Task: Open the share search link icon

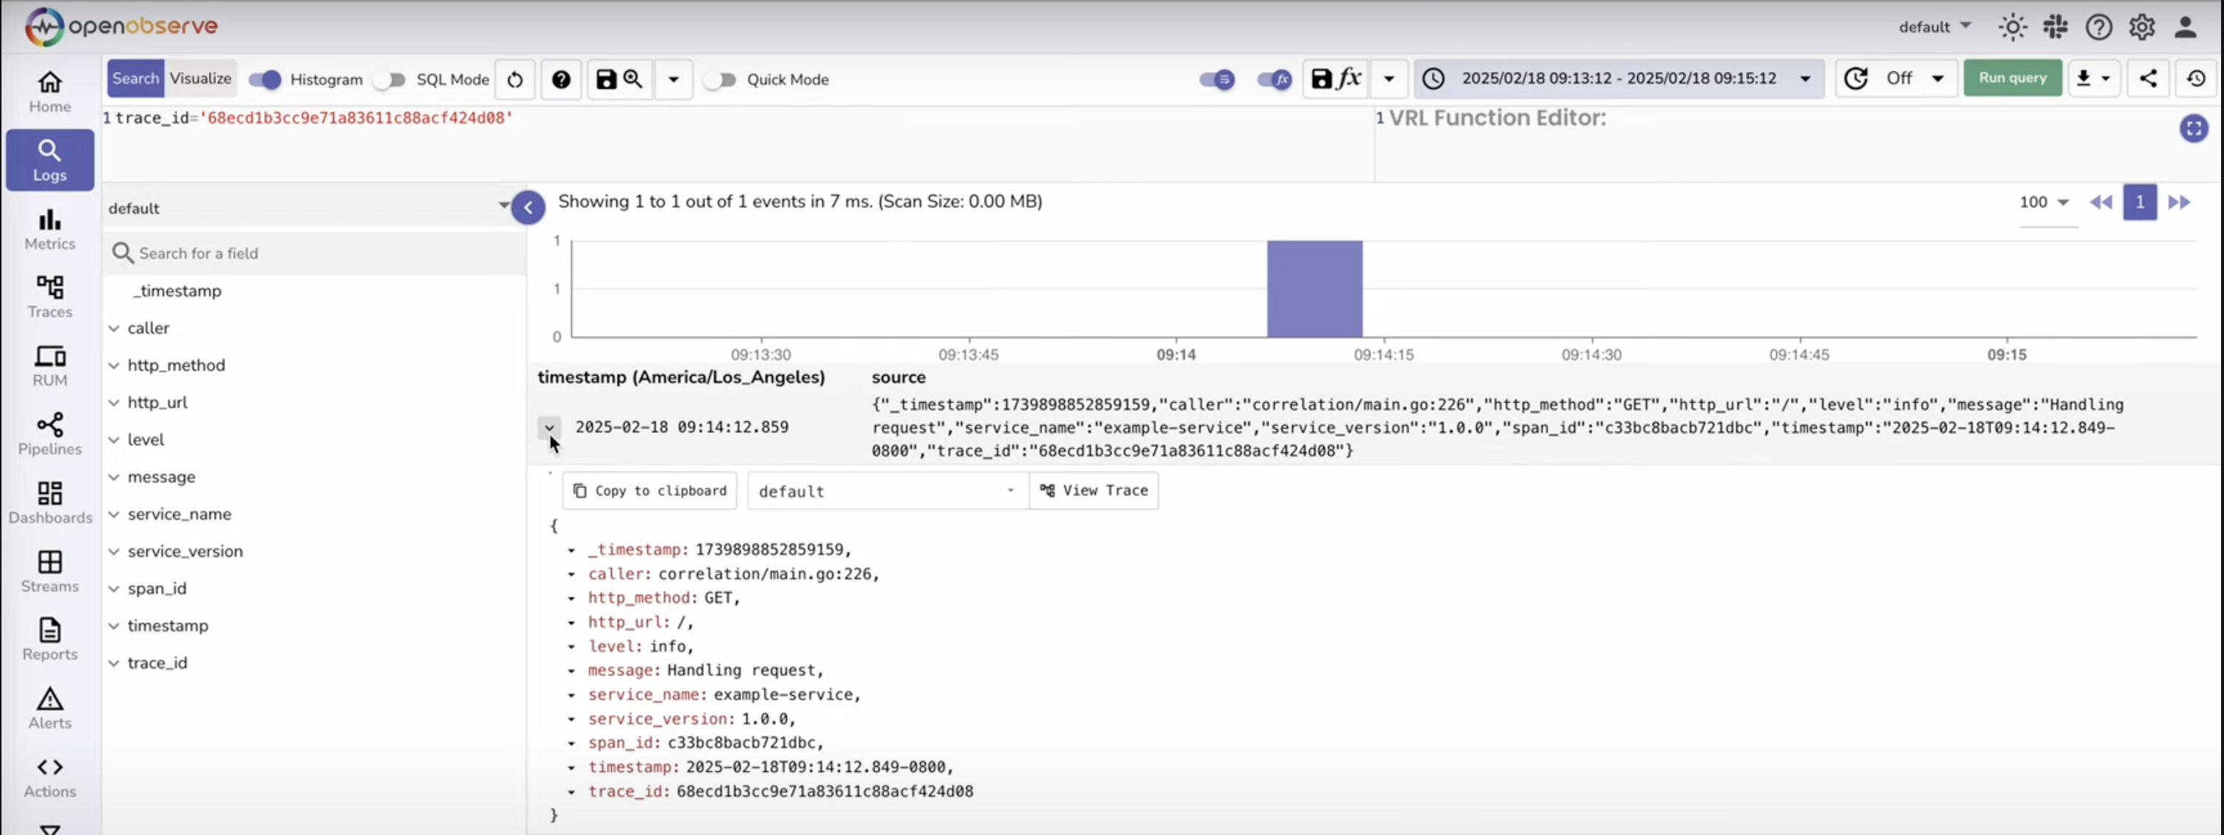Action: pos(2149,78)
